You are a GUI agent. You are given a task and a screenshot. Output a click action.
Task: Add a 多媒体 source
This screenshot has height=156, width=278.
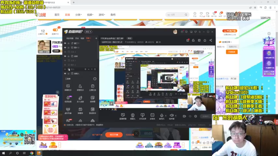tap(152, 116)
